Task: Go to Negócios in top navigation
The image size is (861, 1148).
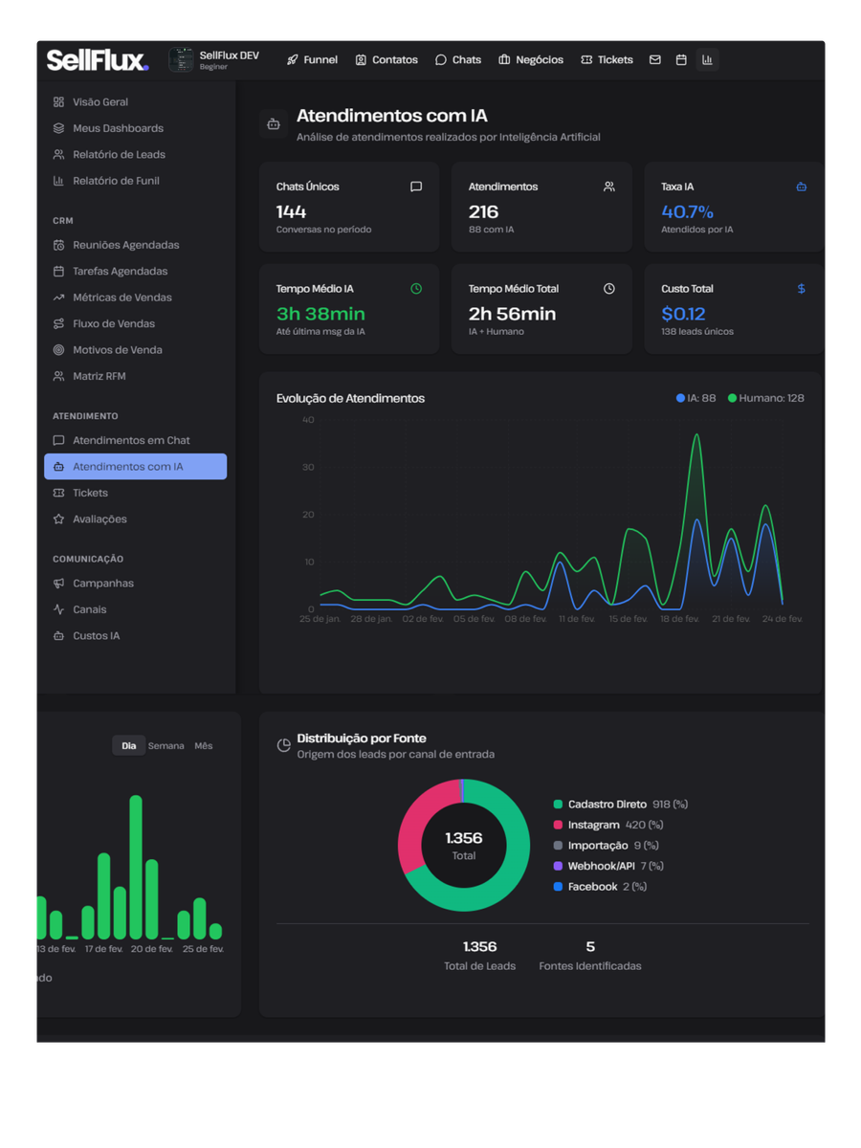Action: (x=531, y=59)
